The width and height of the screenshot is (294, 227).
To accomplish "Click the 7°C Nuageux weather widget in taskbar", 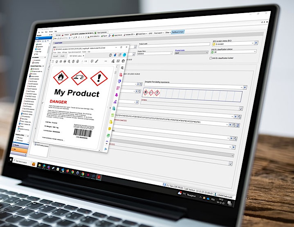I will pyautogui.click(x=187, y=194).
